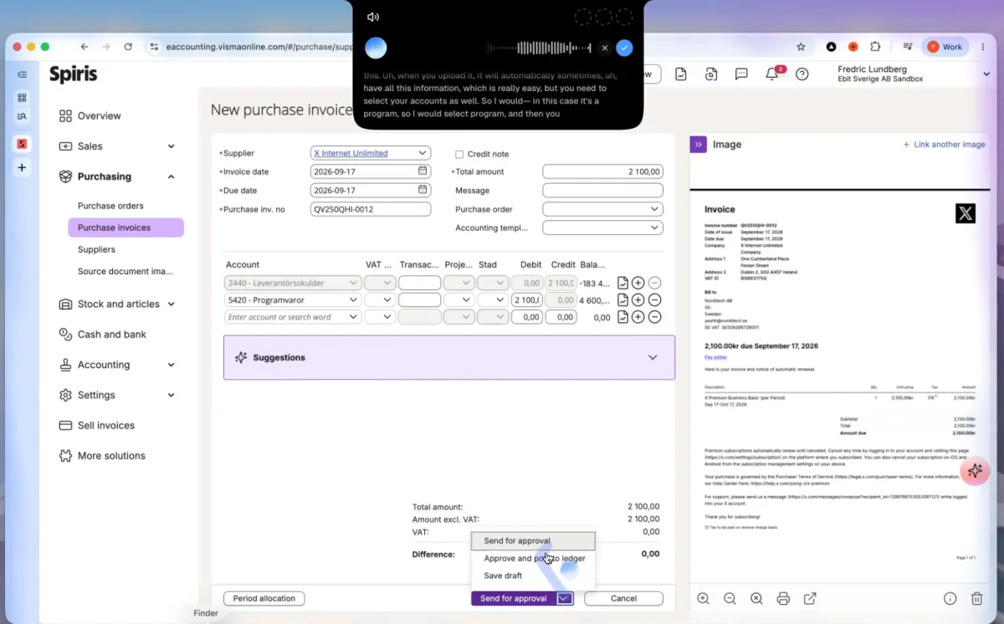Remove the empty account row
Viewport: 1004px width, 624px height.
click(655, 317)
